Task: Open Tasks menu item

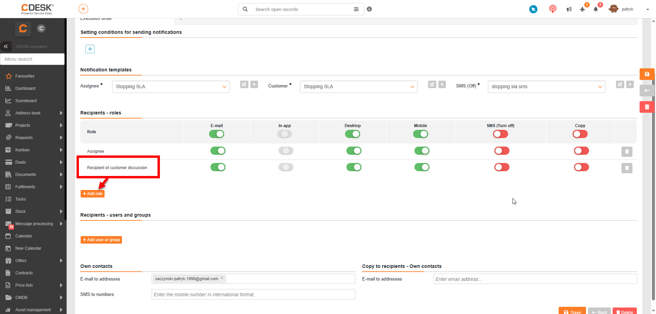Action: click(20, 199)
